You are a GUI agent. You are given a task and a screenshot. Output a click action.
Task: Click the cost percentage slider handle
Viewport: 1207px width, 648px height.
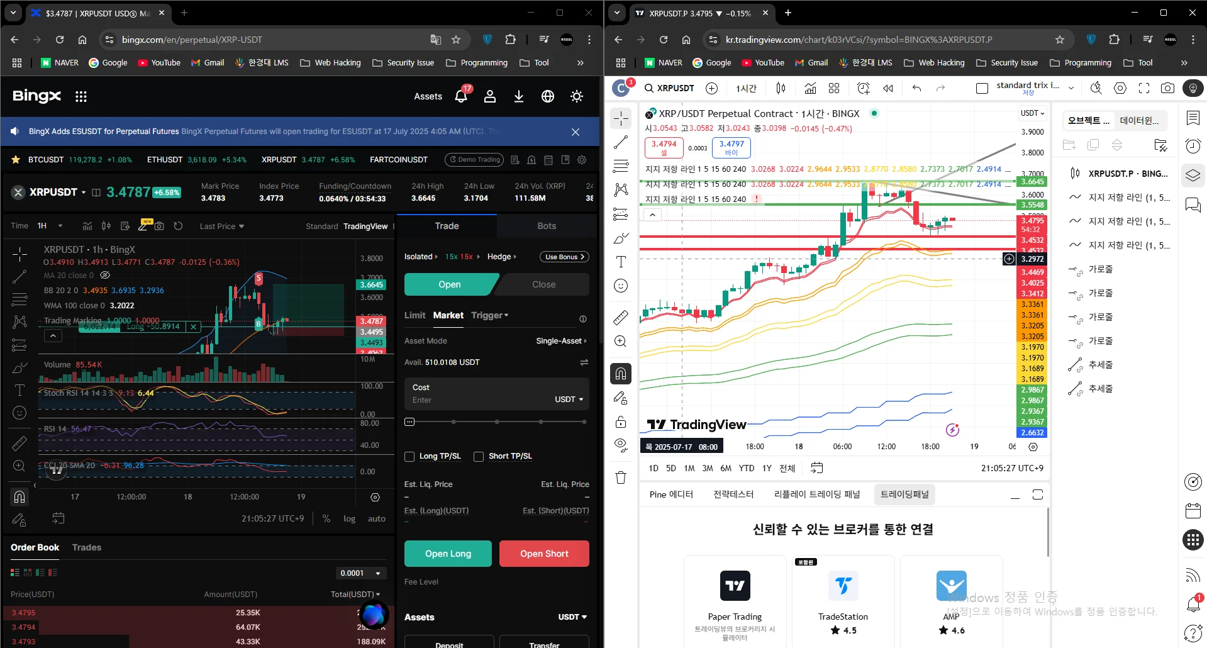(409, 422)
